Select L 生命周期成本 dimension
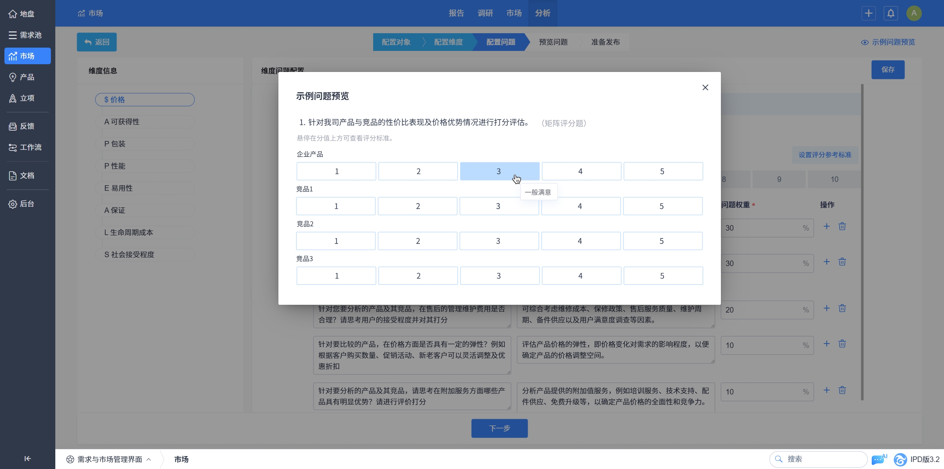This screenshot has width=944, height=469. [145, 232]
